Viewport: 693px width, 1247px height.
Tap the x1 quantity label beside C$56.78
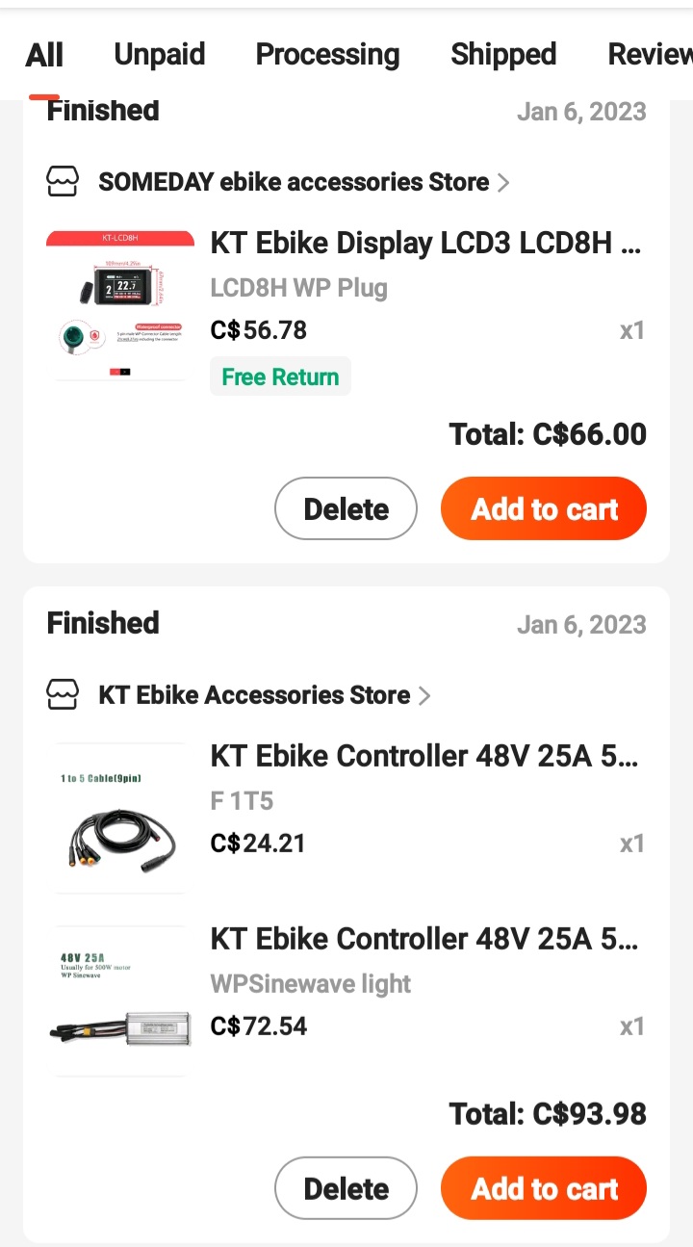pos(631,330)
